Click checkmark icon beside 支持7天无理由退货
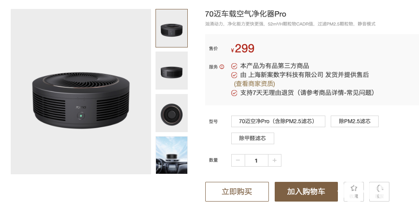The width and height of the screenshot is (419, 215). (x=234, y=93)
